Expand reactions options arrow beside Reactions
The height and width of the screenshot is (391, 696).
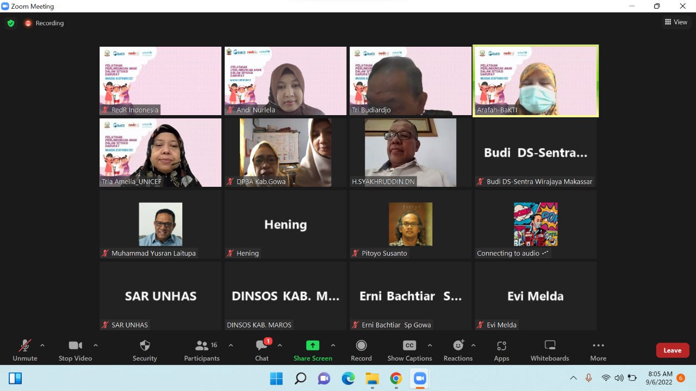pyautogui.click(x=473, y=345)
